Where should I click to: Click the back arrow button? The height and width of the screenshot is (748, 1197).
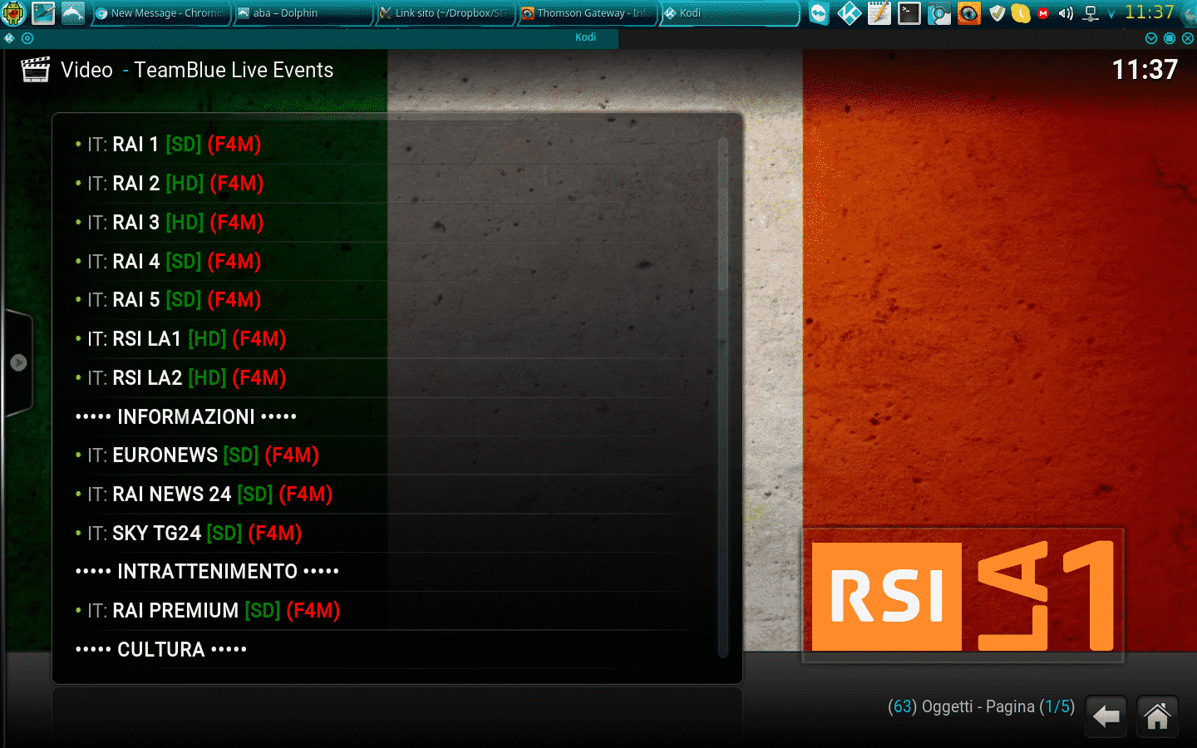[1106, 716]
